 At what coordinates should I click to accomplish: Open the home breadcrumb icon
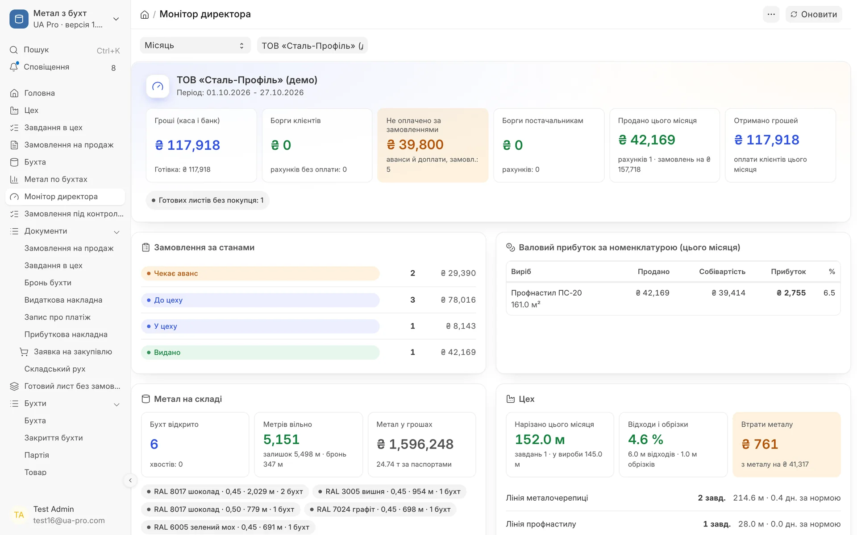coord(145,15)
